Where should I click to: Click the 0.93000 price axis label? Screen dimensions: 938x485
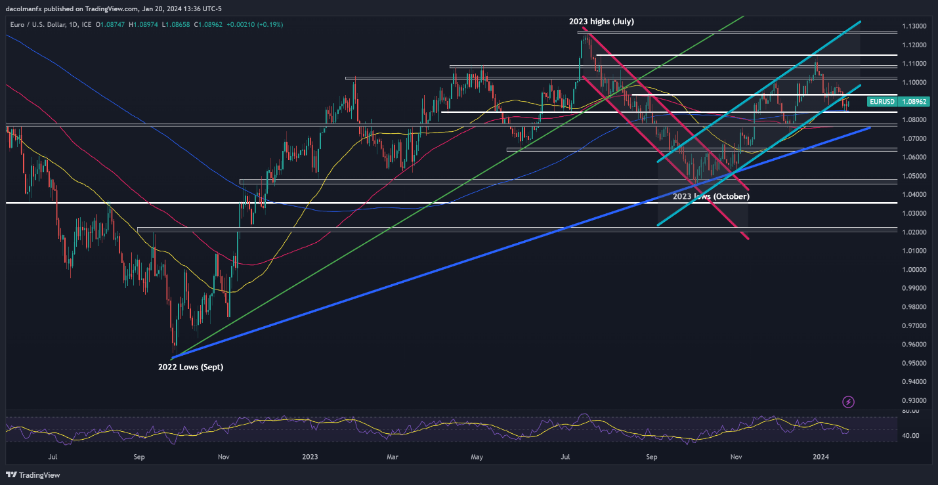pyautogui.click(x=913, y=400)
